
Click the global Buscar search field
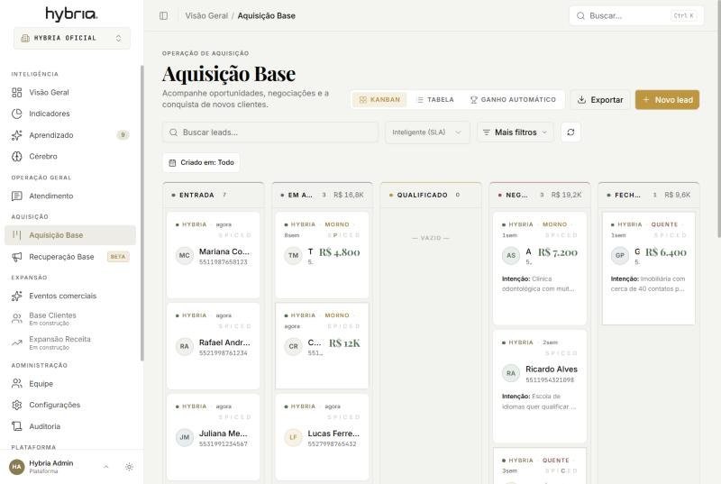pos(636,15)
